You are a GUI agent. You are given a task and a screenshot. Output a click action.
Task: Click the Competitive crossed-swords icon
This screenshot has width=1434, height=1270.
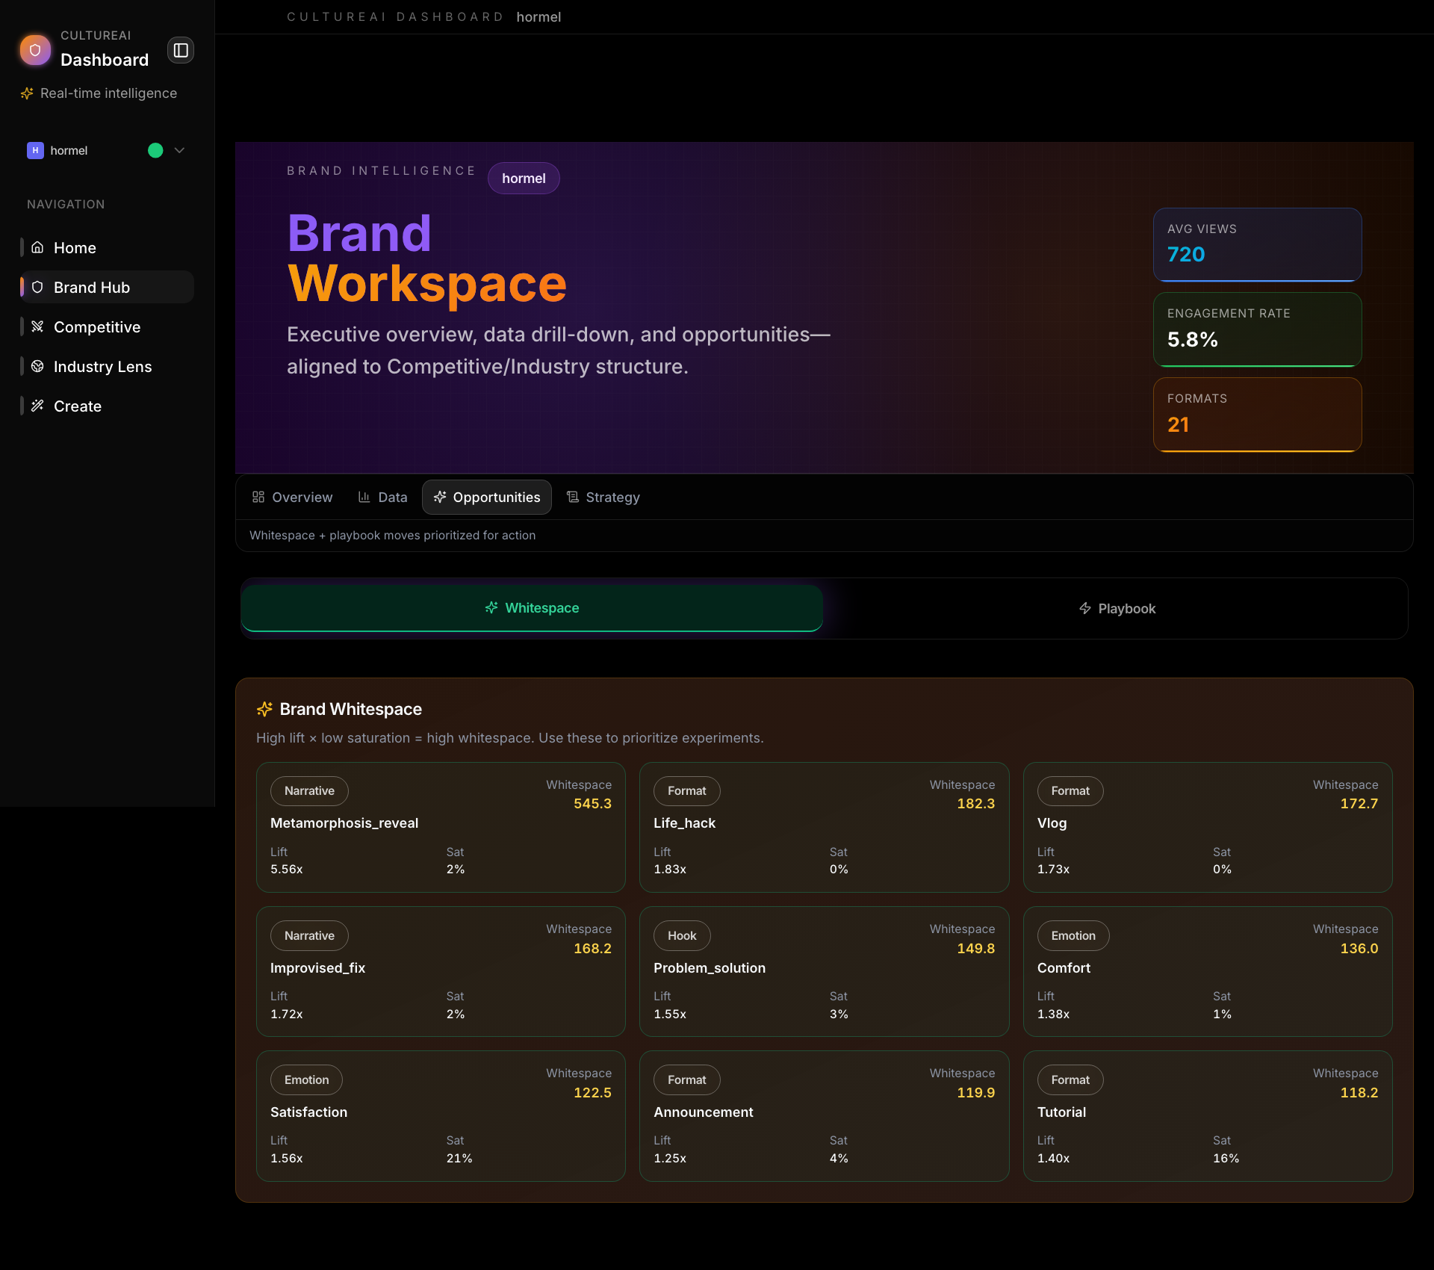[37, 326]
